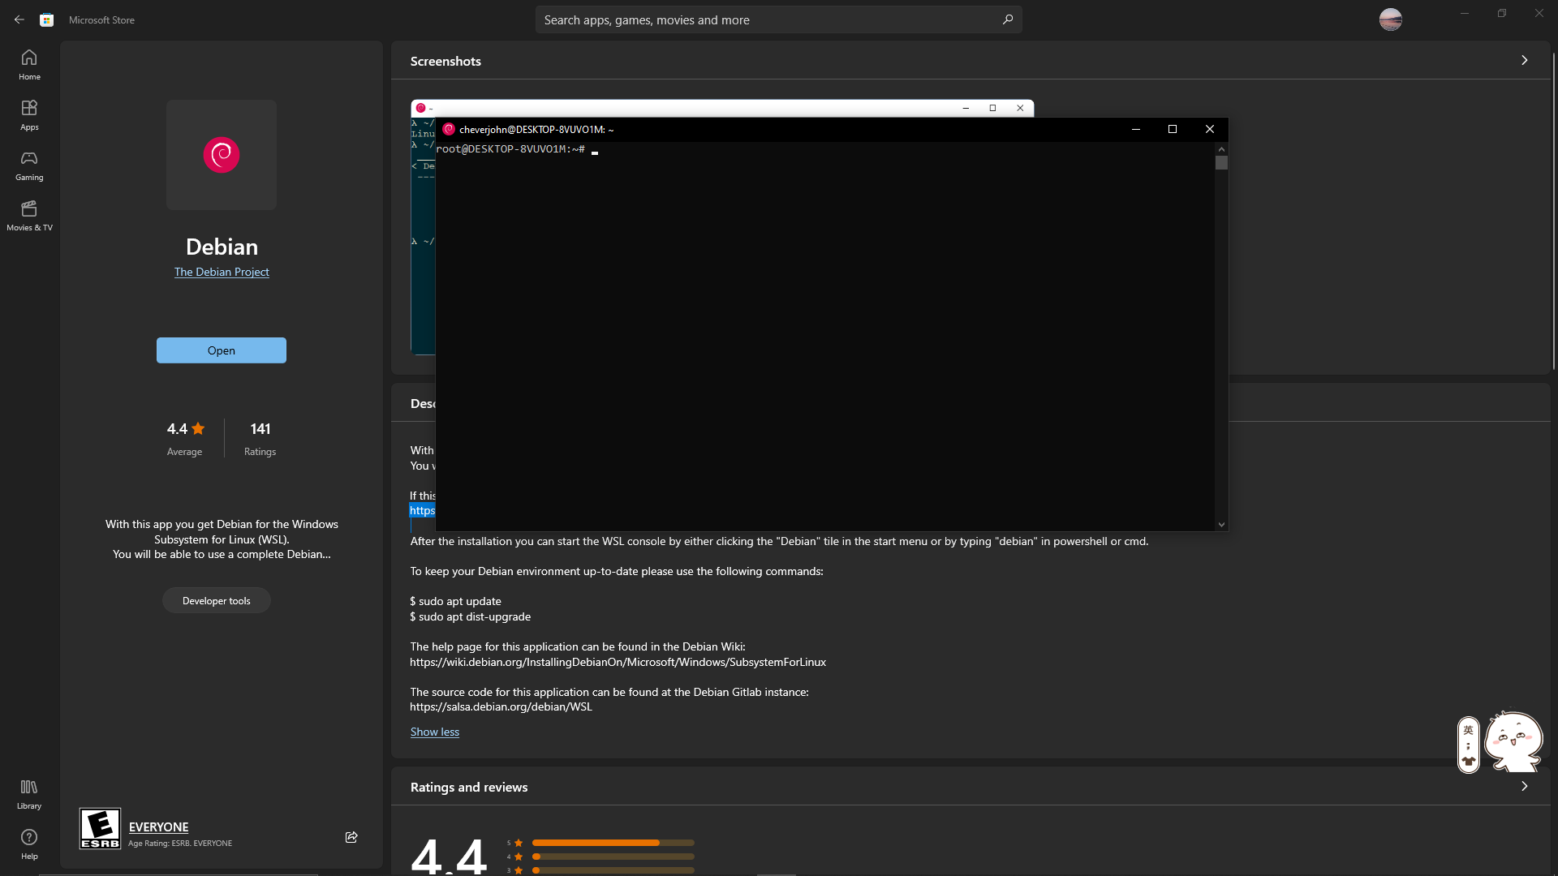The image size is (1558, 876).
Task: Collapse description with Show less
Action: tap(435, 732)
